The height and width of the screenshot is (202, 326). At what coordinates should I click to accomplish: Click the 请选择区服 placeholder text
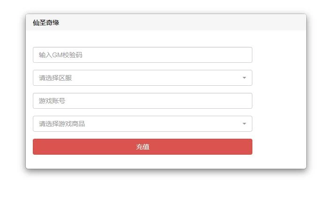click(x=55, y=78)
